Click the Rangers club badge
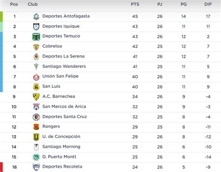This screenshot has width=221, height=172. click(x=36, y=127)
